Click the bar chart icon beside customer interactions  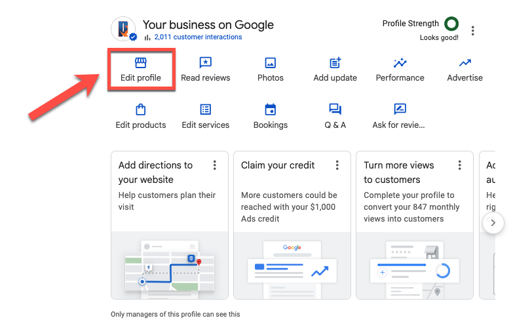pos(147,37)
